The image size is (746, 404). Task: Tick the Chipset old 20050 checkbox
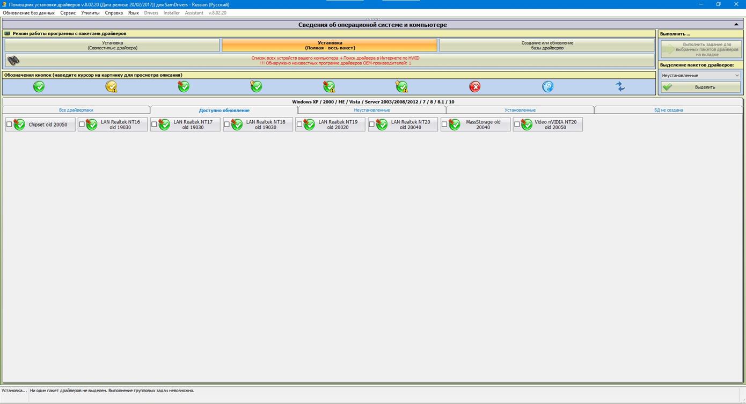[x=9, y=124]
